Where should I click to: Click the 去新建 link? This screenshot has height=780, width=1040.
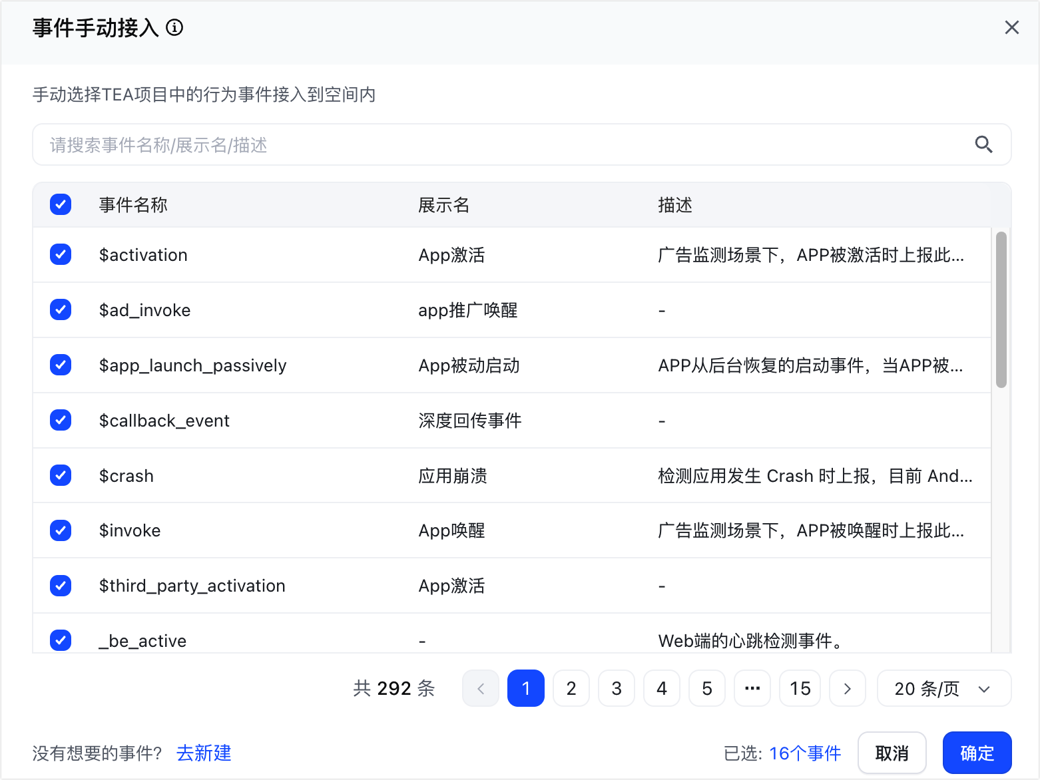pyautogui.click(x=204, y=753)
